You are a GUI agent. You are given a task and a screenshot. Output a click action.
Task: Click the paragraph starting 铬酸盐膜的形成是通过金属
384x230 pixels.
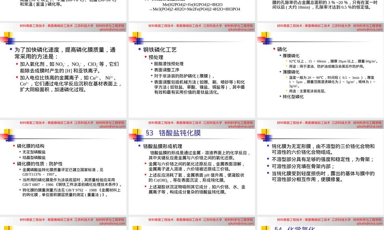pyautogui.click(x=199, y=155)
